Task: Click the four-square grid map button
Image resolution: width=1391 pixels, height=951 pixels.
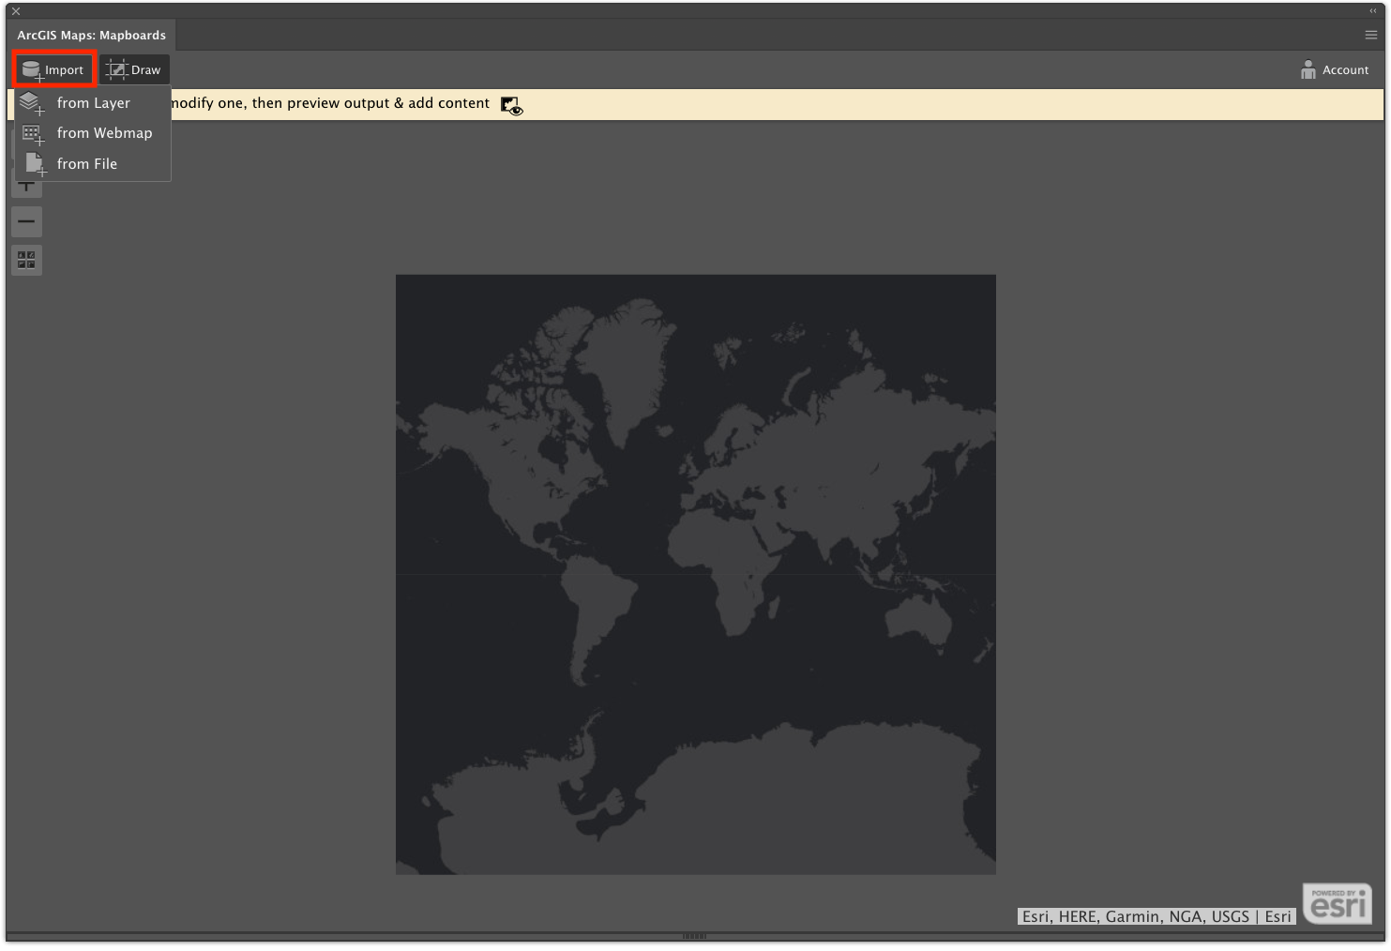Action: point(26,260)
